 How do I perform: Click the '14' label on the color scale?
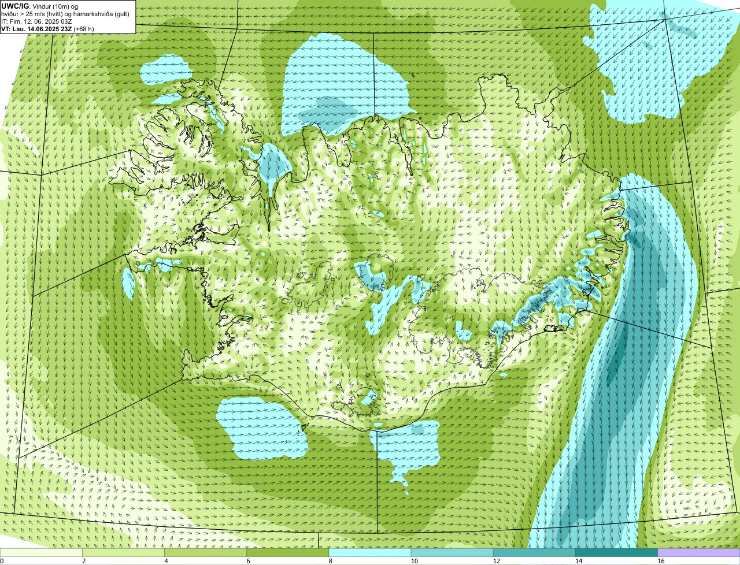579,561
